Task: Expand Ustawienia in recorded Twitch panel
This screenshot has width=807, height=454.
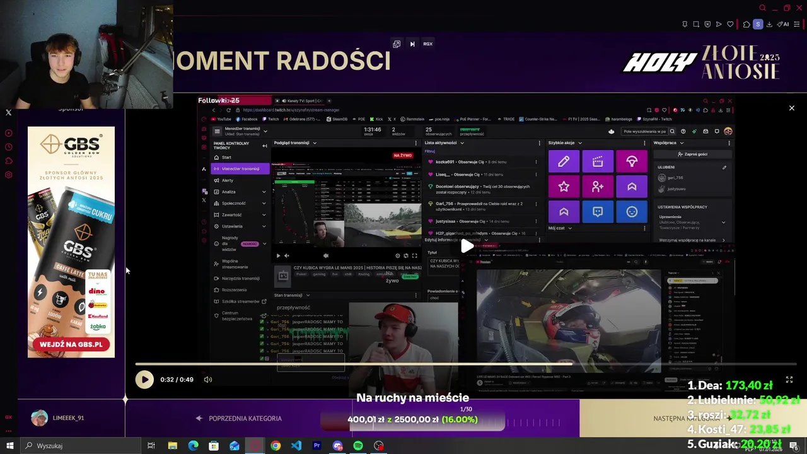Action: [240, 226]
